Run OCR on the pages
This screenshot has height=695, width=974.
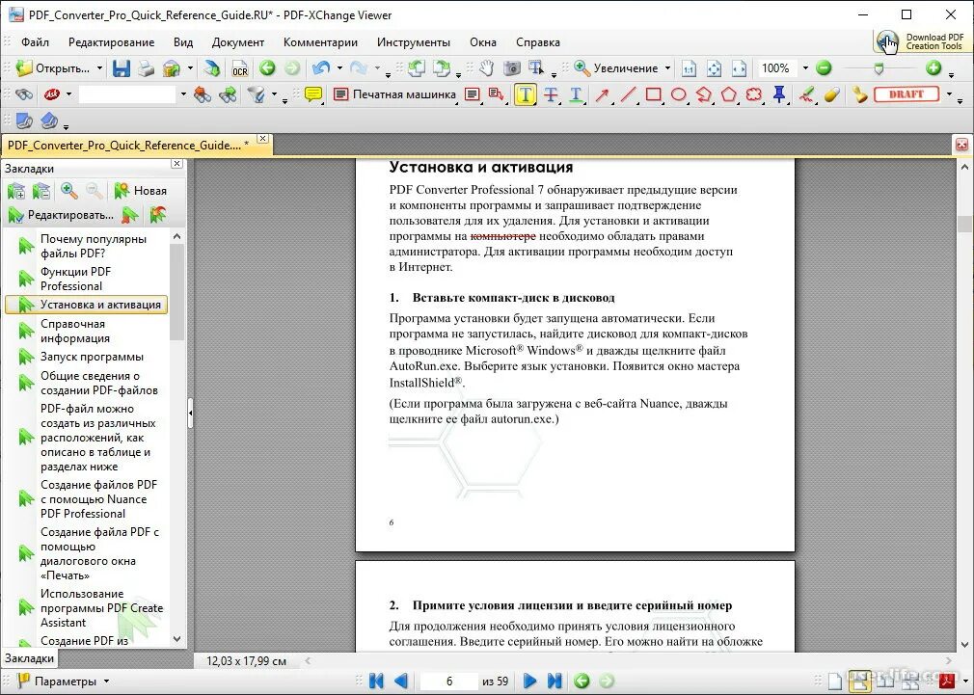240,68
